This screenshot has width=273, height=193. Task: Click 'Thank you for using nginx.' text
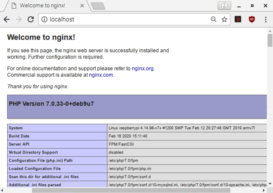click(x=38, y=86)
